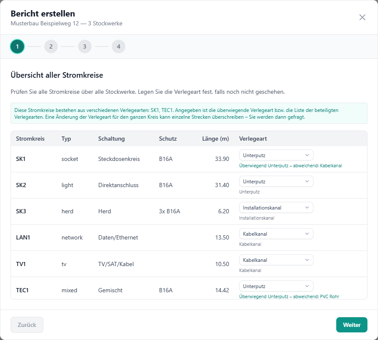Select the Verlegeart column header
Image resolution: width=378 pixels, height=340 pixels.
coord(253,139)
